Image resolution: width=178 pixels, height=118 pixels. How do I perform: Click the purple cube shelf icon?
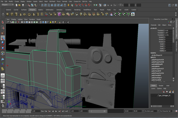click(x=59, y=14)
